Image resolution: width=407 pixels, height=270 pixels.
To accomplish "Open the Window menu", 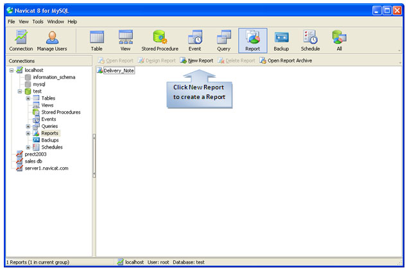I will [56, 22].
